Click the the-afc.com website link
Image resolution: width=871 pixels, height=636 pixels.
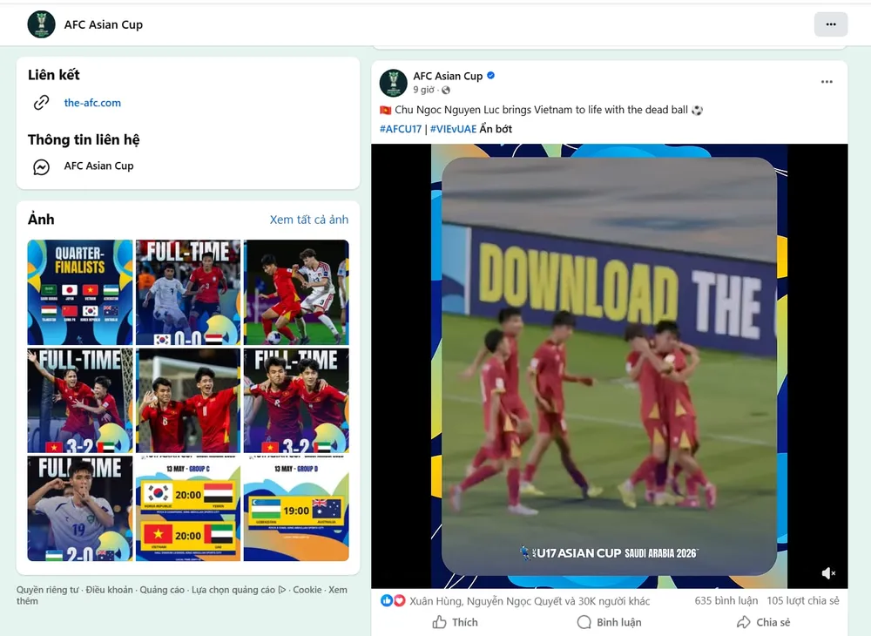click(92, 103)
